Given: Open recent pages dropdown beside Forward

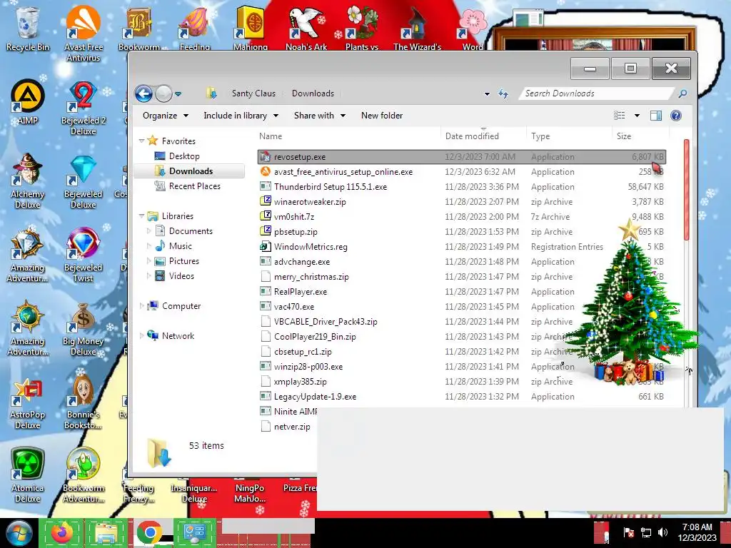Looking at the screenshot, I should coord(178,94).
